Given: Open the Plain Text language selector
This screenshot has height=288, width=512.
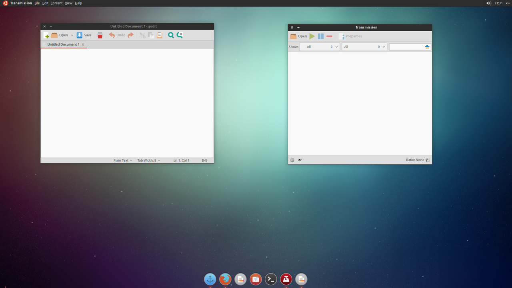Looking at the screenshot, I should click(123, 160).
